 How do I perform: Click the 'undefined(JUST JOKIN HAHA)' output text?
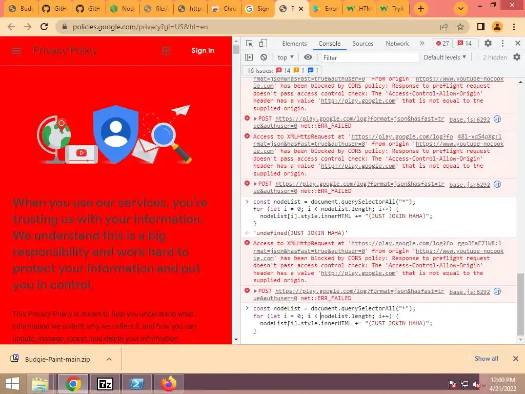click(x=300, y=233)
